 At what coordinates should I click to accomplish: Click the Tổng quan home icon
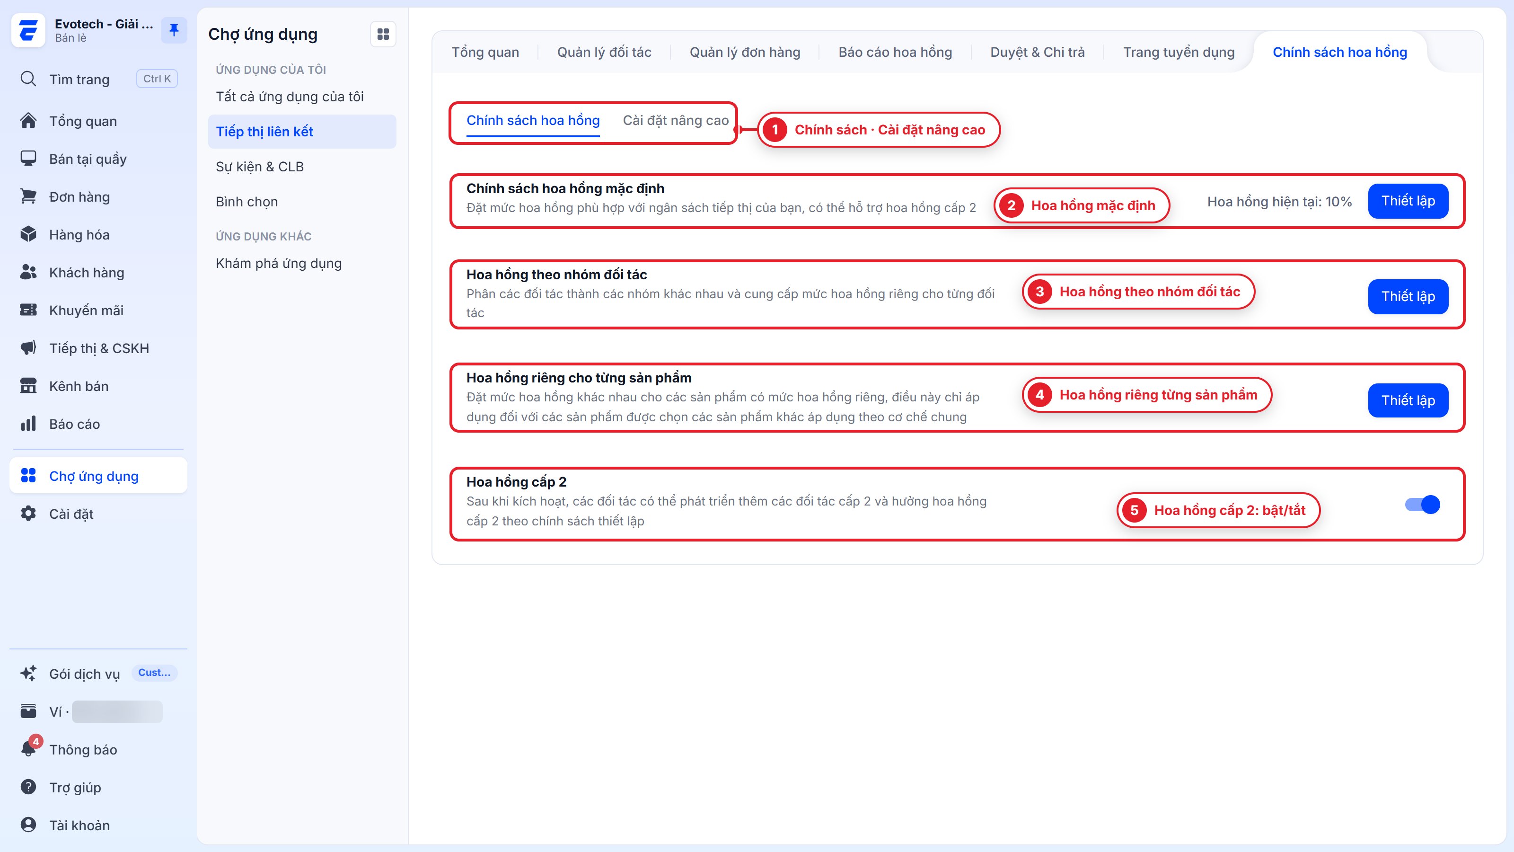pyautogui.click(x=28, y=121)
